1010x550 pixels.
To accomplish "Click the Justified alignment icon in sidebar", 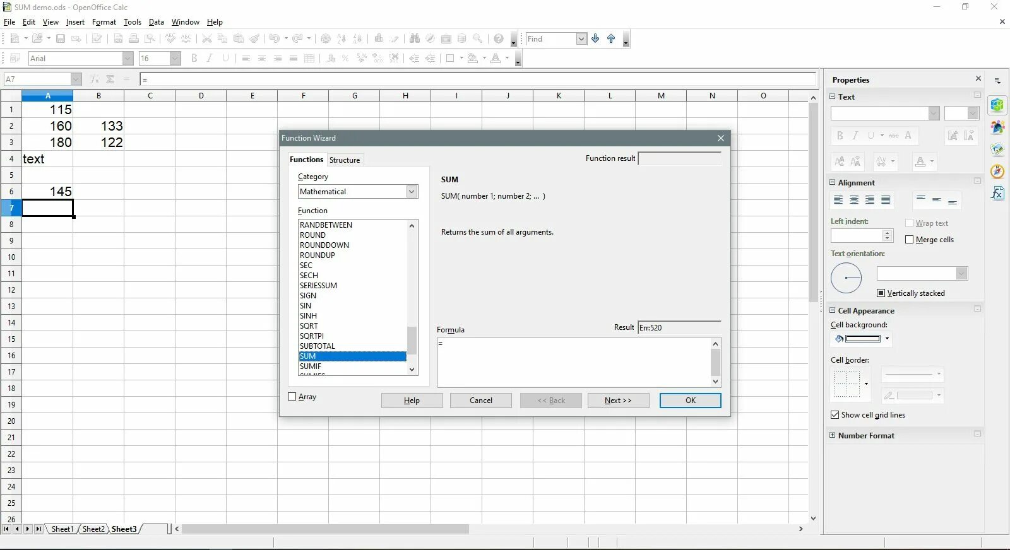I will 886,201.
